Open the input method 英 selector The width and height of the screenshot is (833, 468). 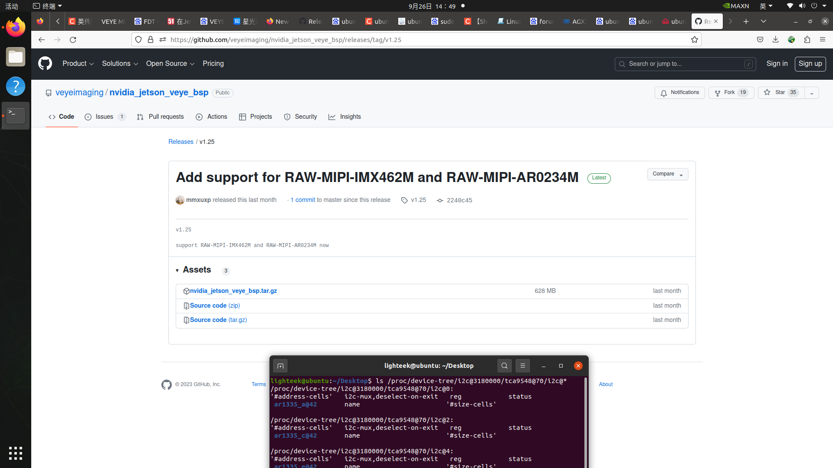[766, 6]
